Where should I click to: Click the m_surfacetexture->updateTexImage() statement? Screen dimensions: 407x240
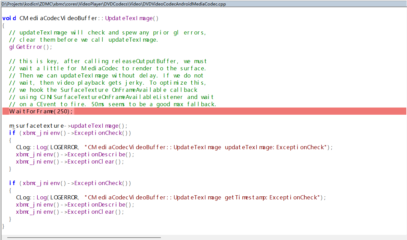point(68,126)
